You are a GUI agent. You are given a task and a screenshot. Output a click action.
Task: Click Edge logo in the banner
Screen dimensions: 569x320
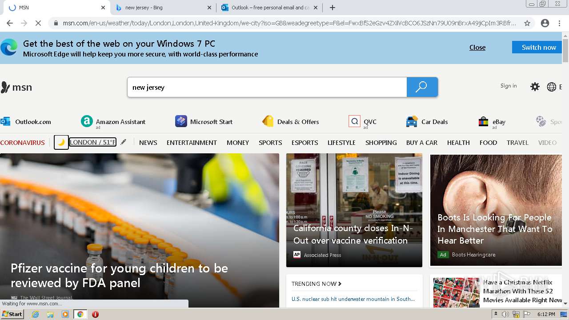point(9,47)
